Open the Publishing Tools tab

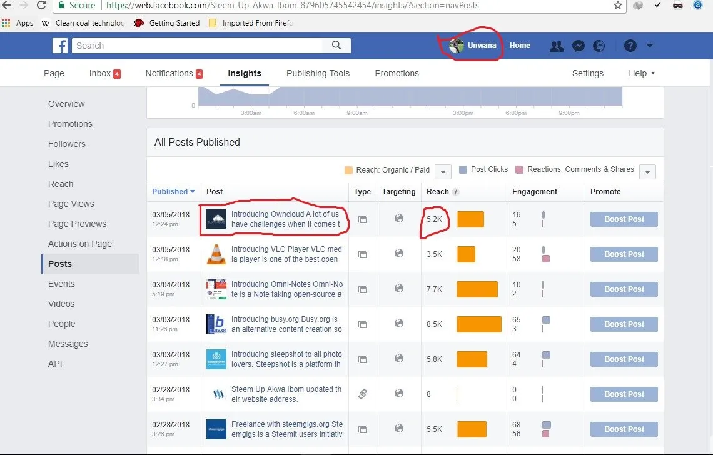coord(318,73)
